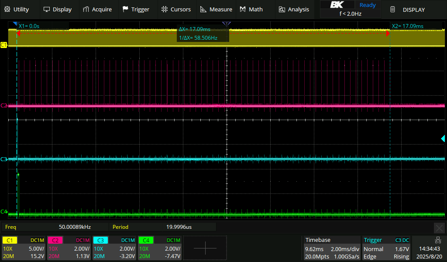Click the 9.62ms delay value

314,249
